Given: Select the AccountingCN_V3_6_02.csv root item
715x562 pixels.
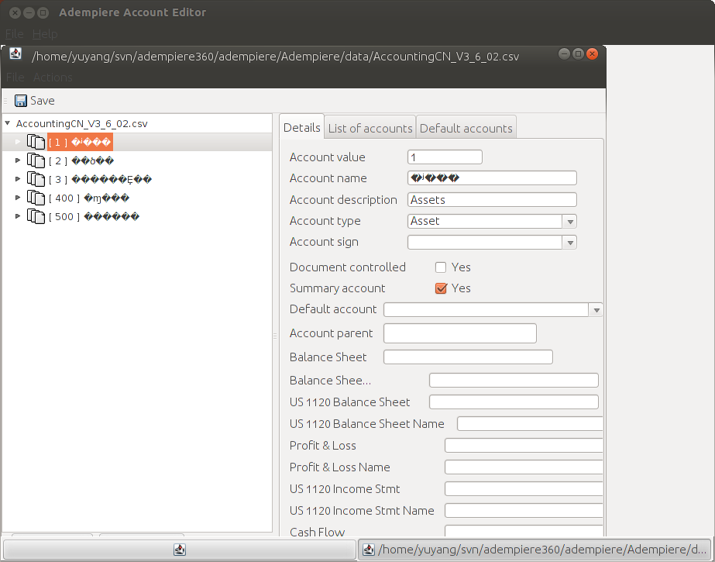Looking at the screenshot, I should click(x=81, y=123).
